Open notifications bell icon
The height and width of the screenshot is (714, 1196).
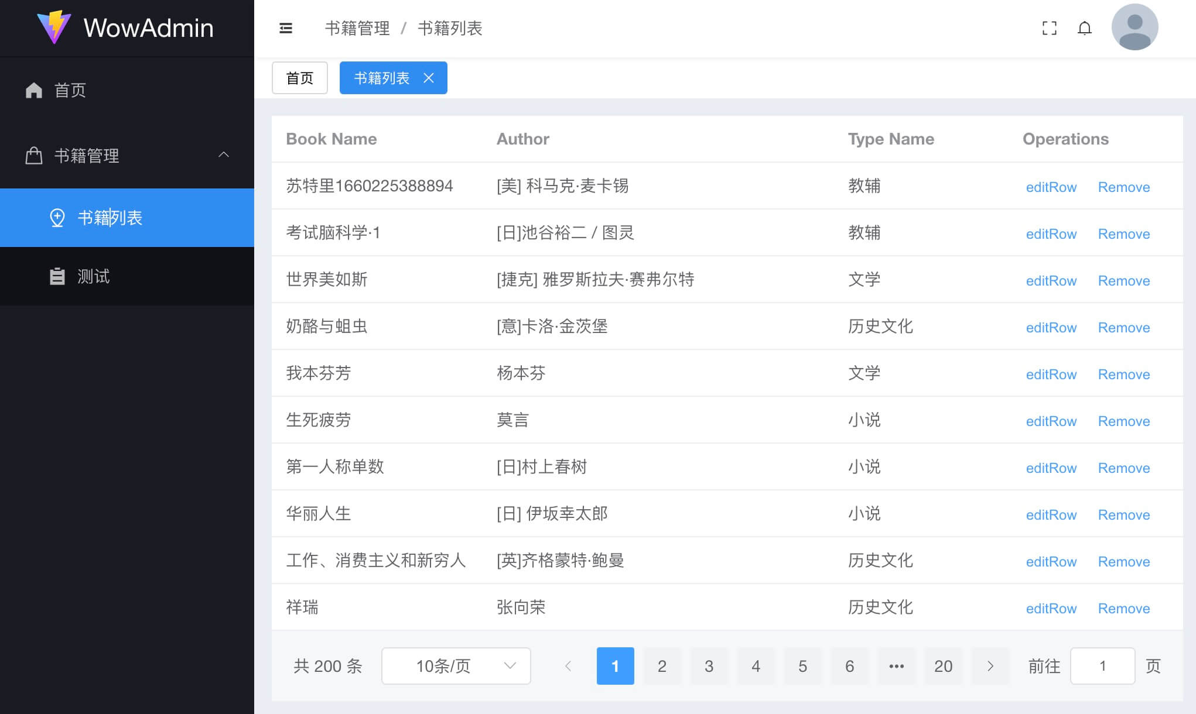point(1085,28)
